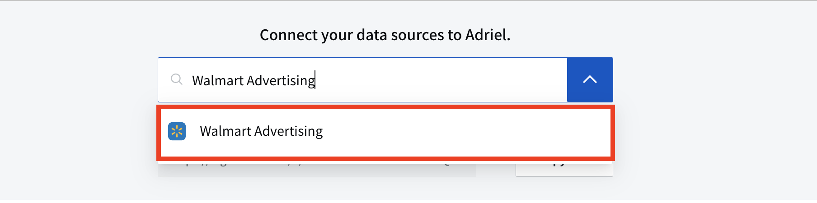Click the Walmart spark logo icon
This screenshot has width=817, height=203.
pos(177,131)
